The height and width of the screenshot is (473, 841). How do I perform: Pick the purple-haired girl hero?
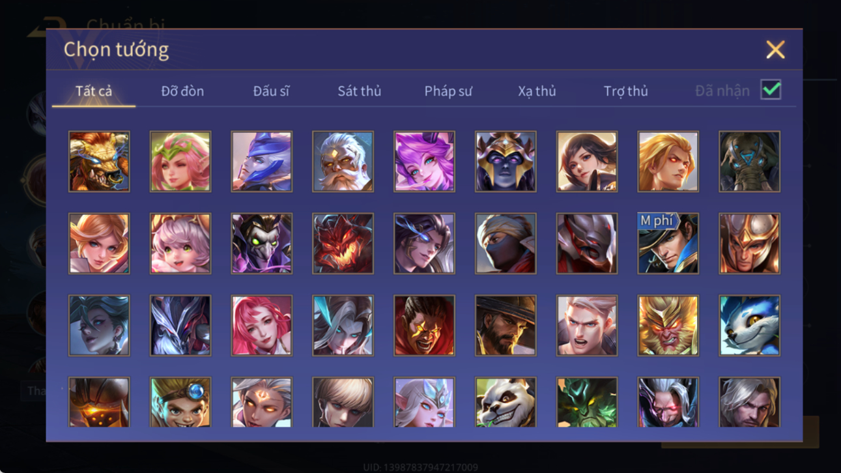424,161
